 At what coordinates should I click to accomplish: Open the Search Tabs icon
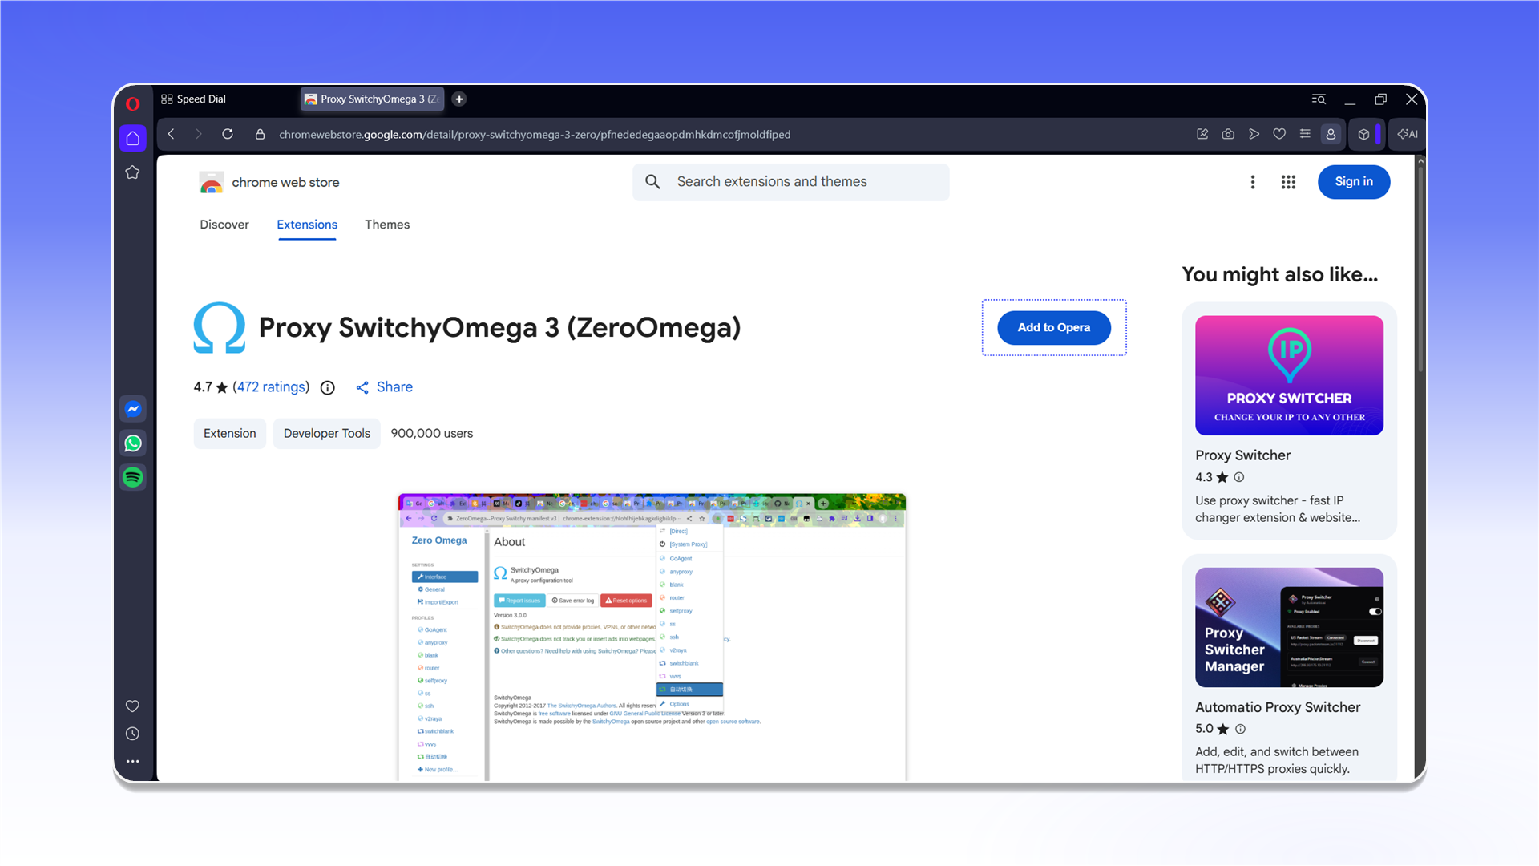[1319, 99]
